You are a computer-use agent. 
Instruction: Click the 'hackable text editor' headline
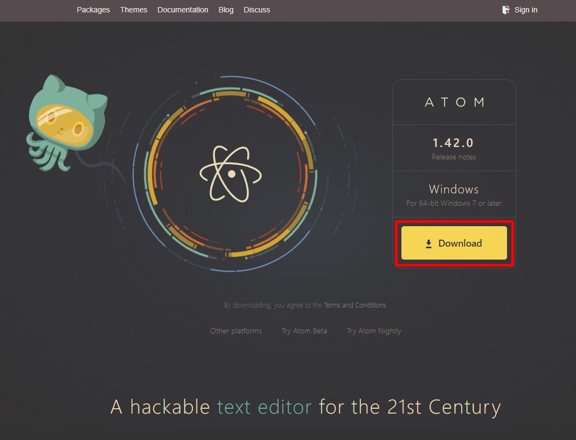point(306,407)
